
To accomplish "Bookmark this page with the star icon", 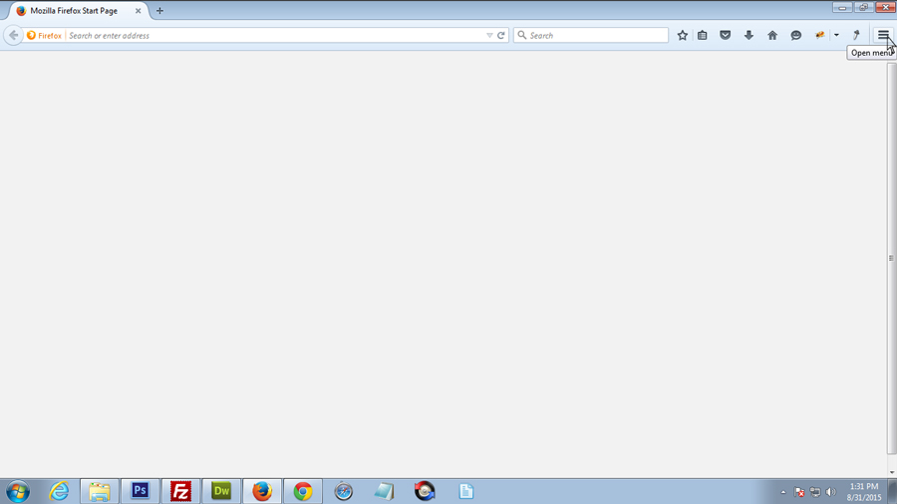I will [683, 36].
